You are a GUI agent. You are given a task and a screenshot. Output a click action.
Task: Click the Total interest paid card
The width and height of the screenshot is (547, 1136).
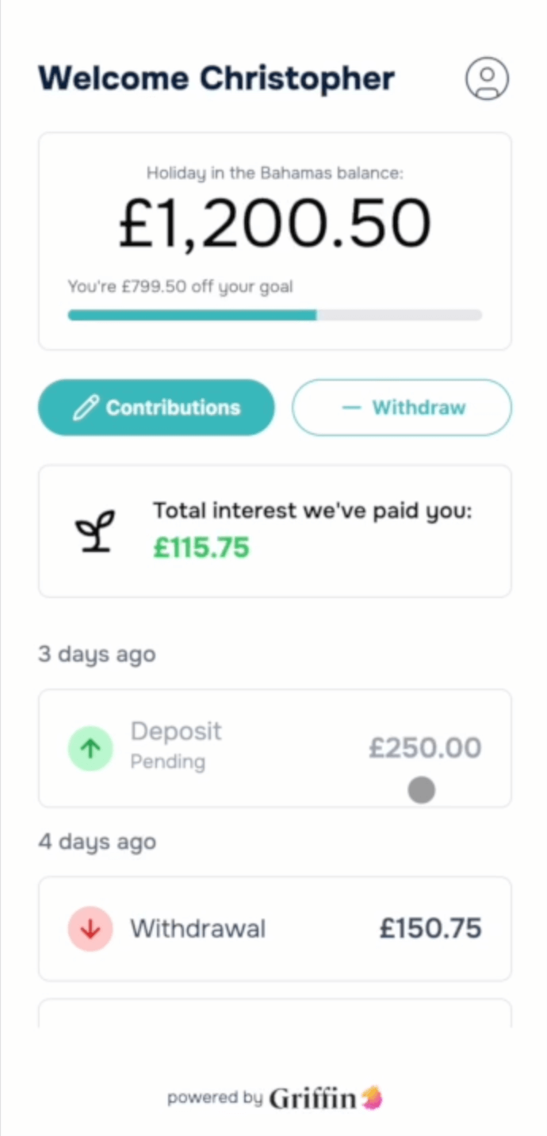click(x=275, y=531)
